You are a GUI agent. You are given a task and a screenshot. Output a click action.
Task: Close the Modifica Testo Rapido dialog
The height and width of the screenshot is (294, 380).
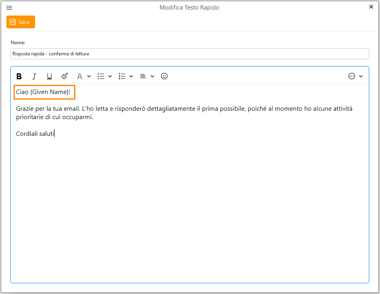[371, 7]
